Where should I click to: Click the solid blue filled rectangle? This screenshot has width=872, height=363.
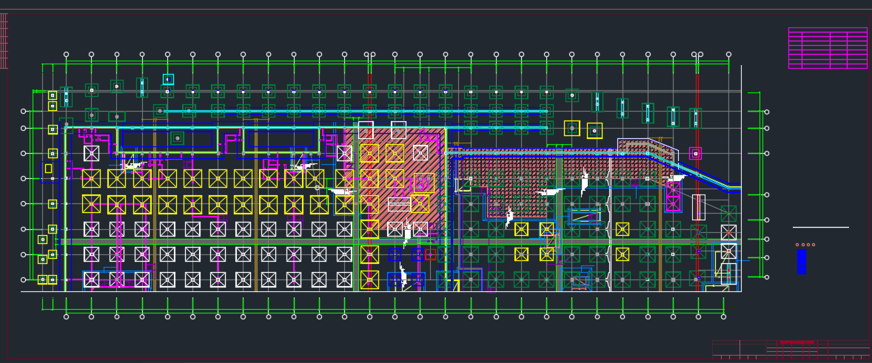pos(802,262)
